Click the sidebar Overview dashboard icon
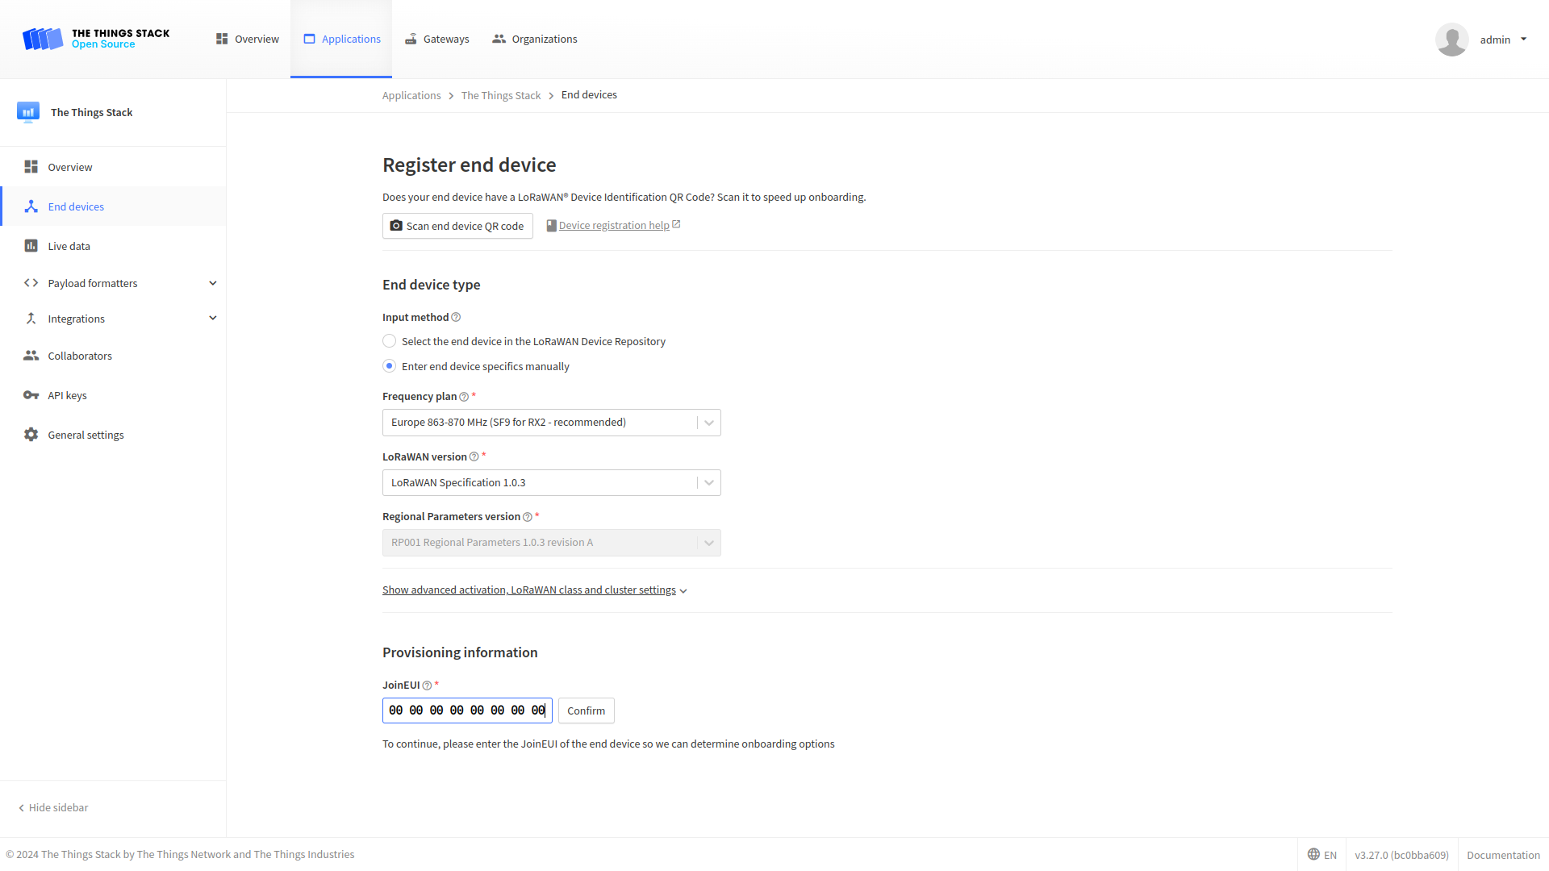1549x871 pixels. pyautogui.click(x=31, y=167)
